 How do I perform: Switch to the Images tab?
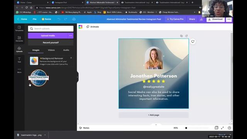(x=36, y=50)
